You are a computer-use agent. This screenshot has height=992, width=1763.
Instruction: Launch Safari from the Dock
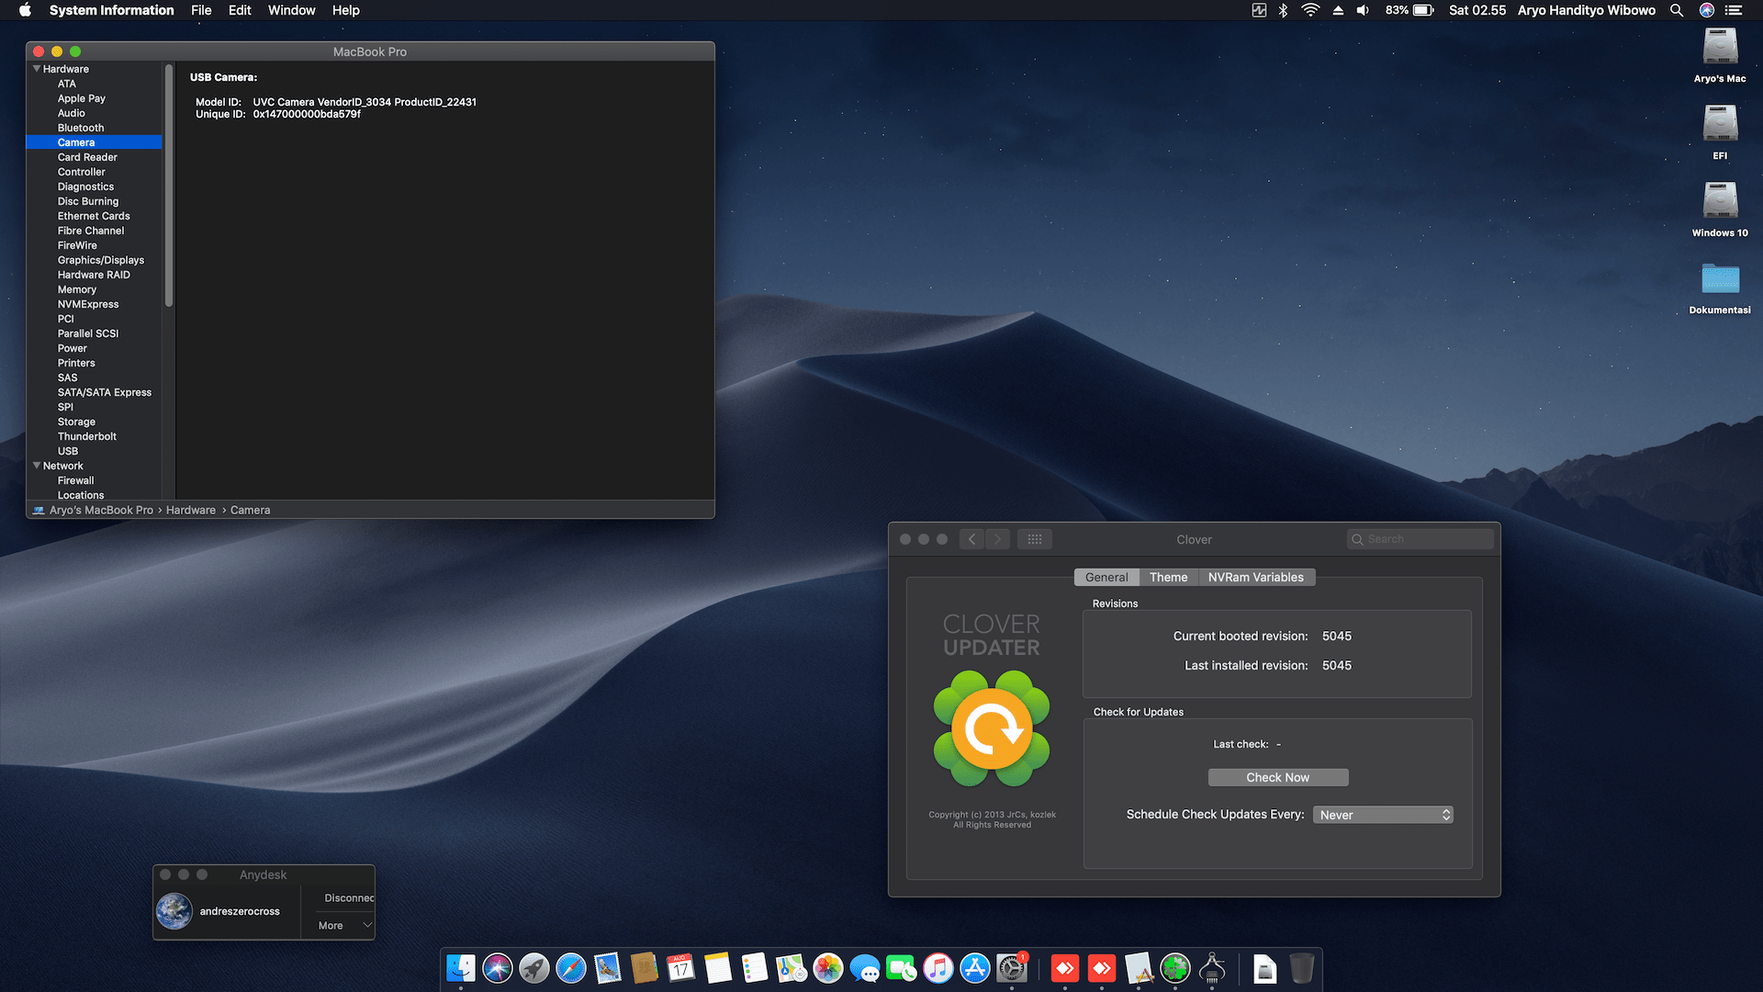tap(570, 968)
